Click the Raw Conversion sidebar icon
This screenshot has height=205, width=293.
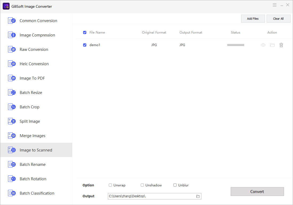click(x=12, y=49)
